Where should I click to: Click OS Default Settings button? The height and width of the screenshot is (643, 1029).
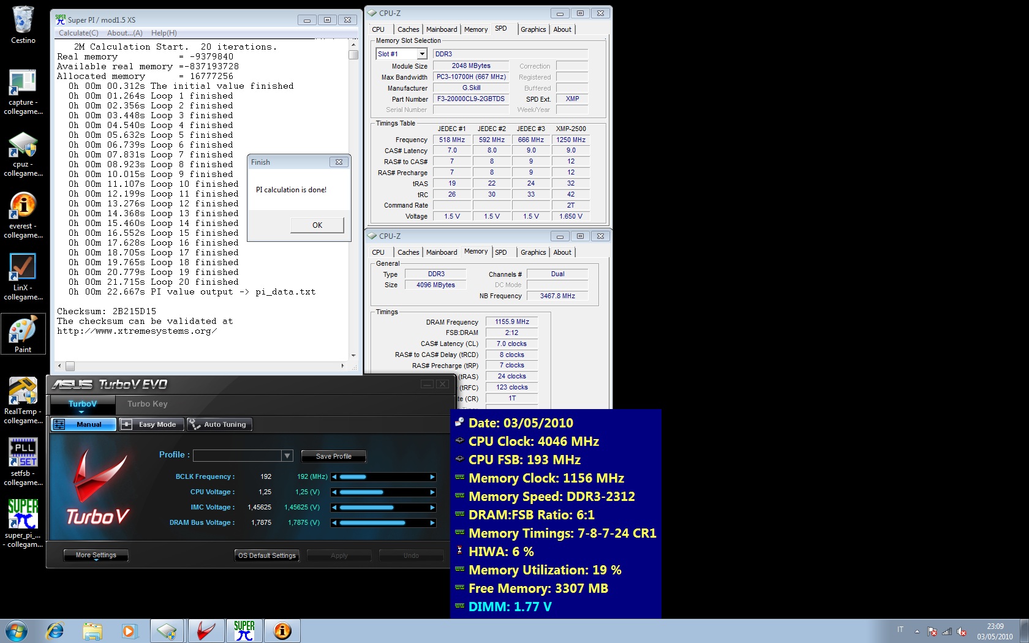pyautogui.click(x=267, y=555)
